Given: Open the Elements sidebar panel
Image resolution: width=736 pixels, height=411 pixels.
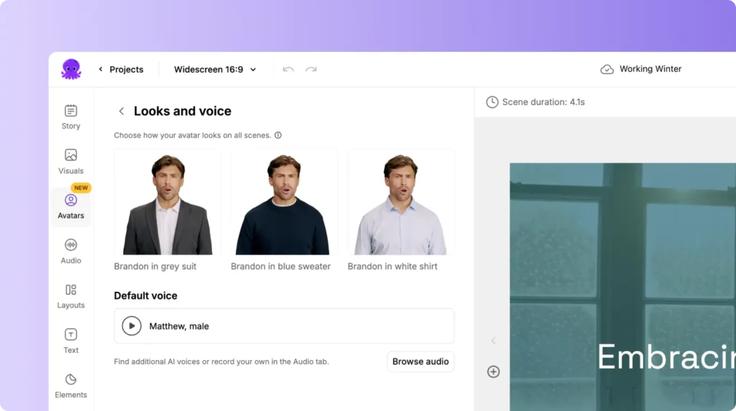Looking at the screenshot, I should [x=70, y=386].
